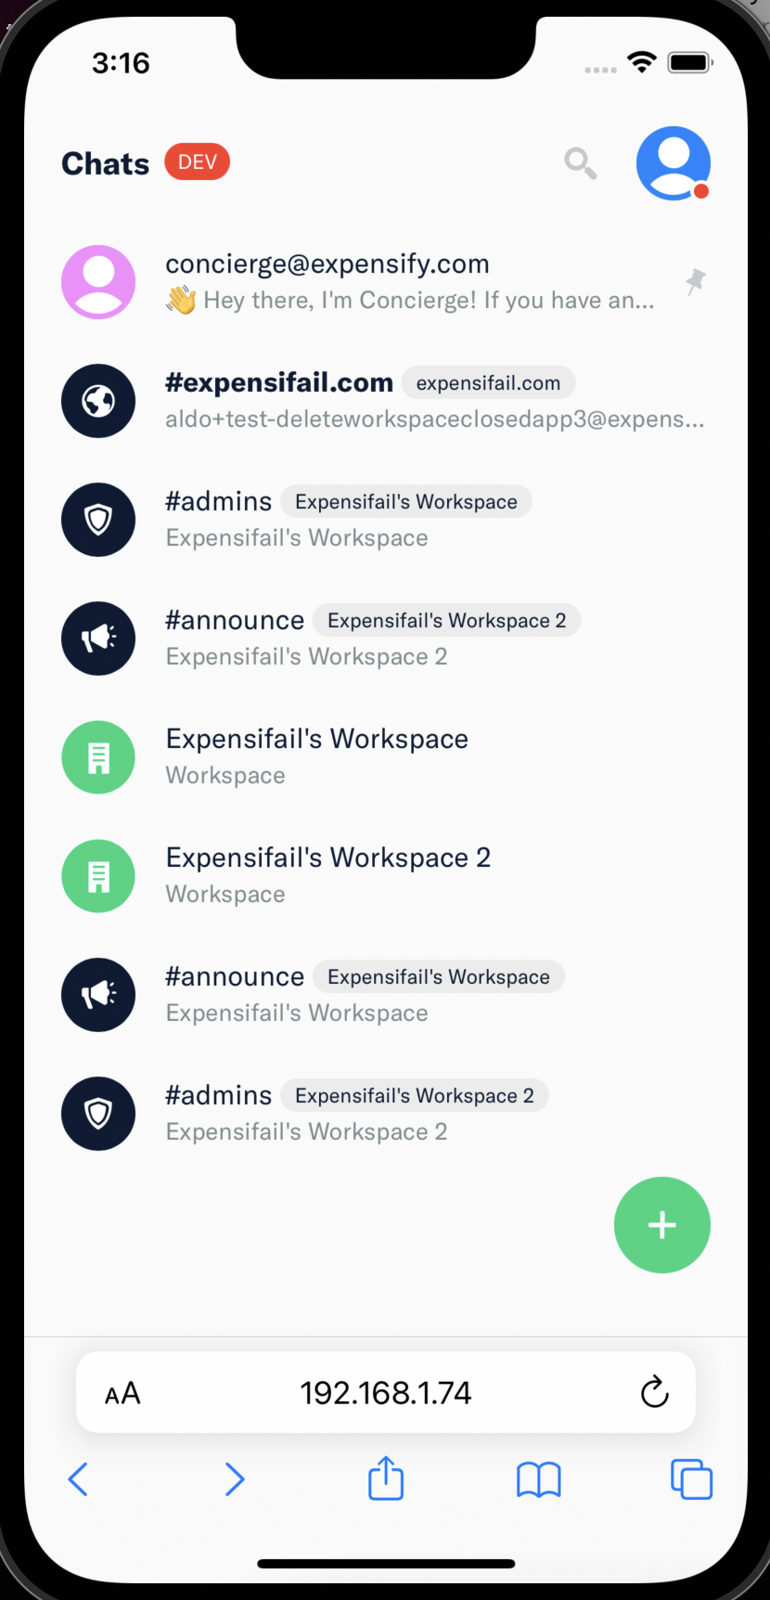Screen dimensions: 770x1600
Task: Open #admins chat for Expensifail's Workspace
Action: click(385, 520)
